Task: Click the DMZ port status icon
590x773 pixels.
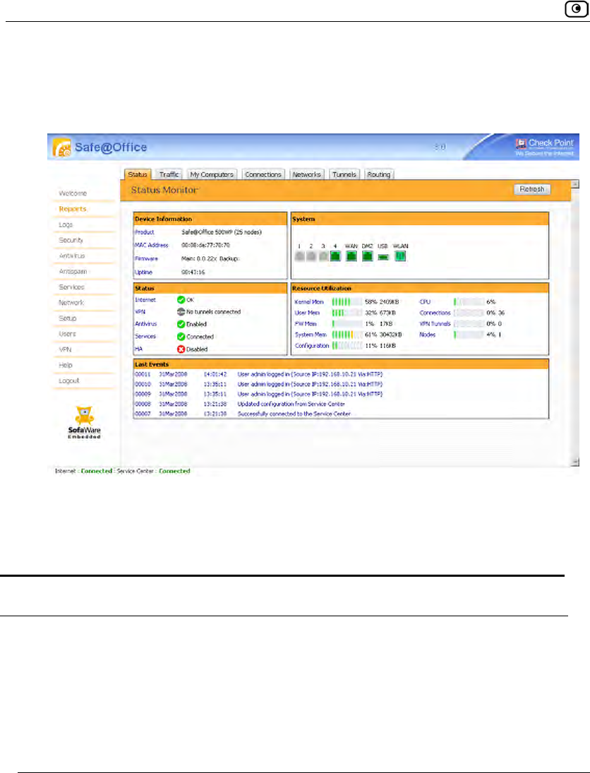Action: click(367, 256)
